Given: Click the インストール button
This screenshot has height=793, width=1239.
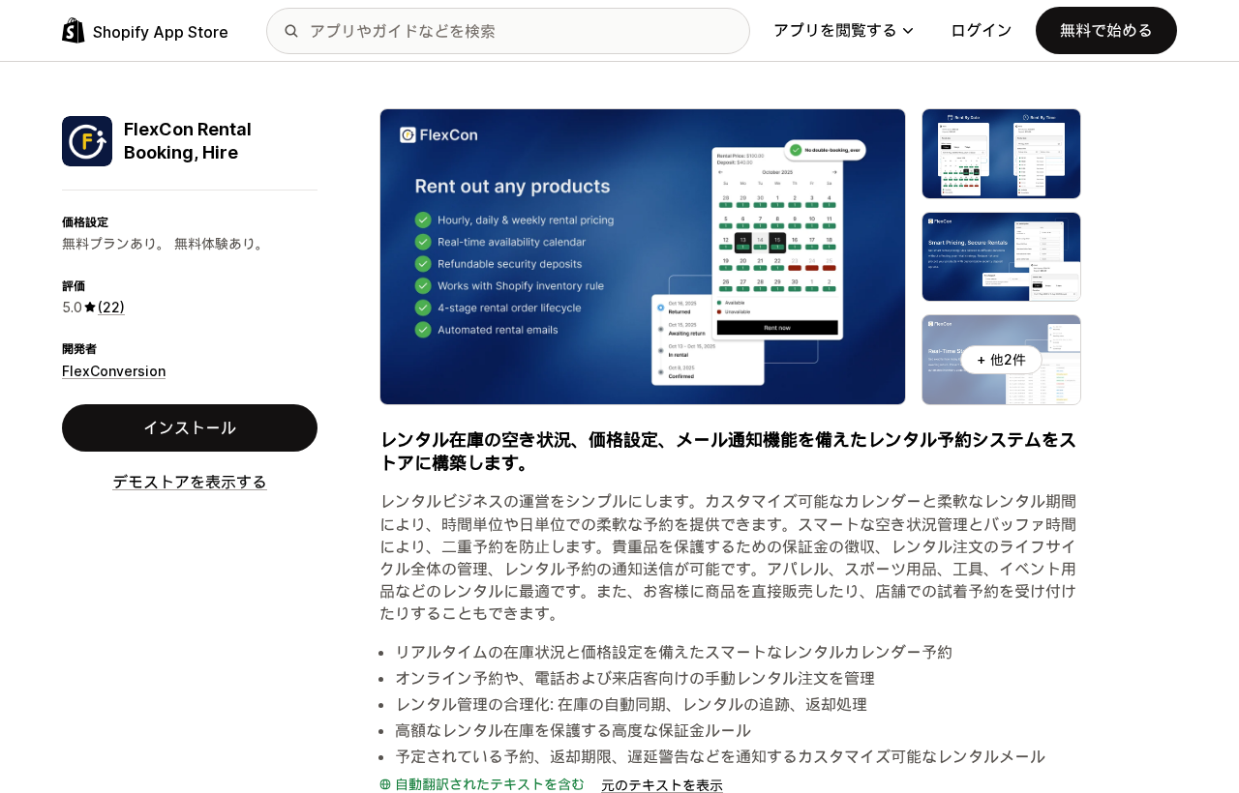Looking at the screenshot, I should pyautogui.click(x=190, y=427).
